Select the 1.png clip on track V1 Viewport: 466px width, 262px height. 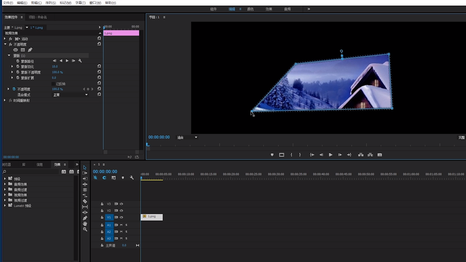(x=152, y=217)
